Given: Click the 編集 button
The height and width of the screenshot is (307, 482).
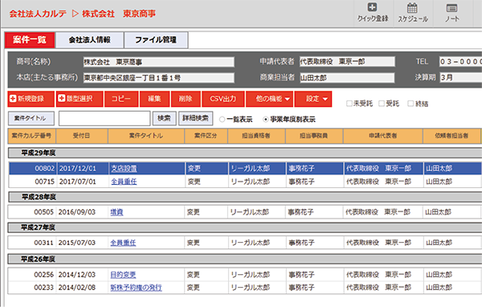Looking at the screenshot, I should coord(154,99).
